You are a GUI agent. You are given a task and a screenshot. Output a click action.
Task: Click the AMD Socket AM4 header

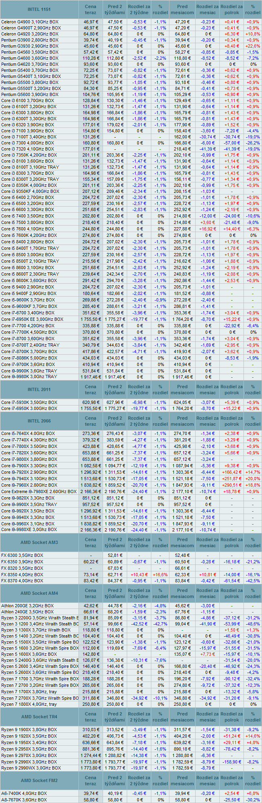click(39, 593)
